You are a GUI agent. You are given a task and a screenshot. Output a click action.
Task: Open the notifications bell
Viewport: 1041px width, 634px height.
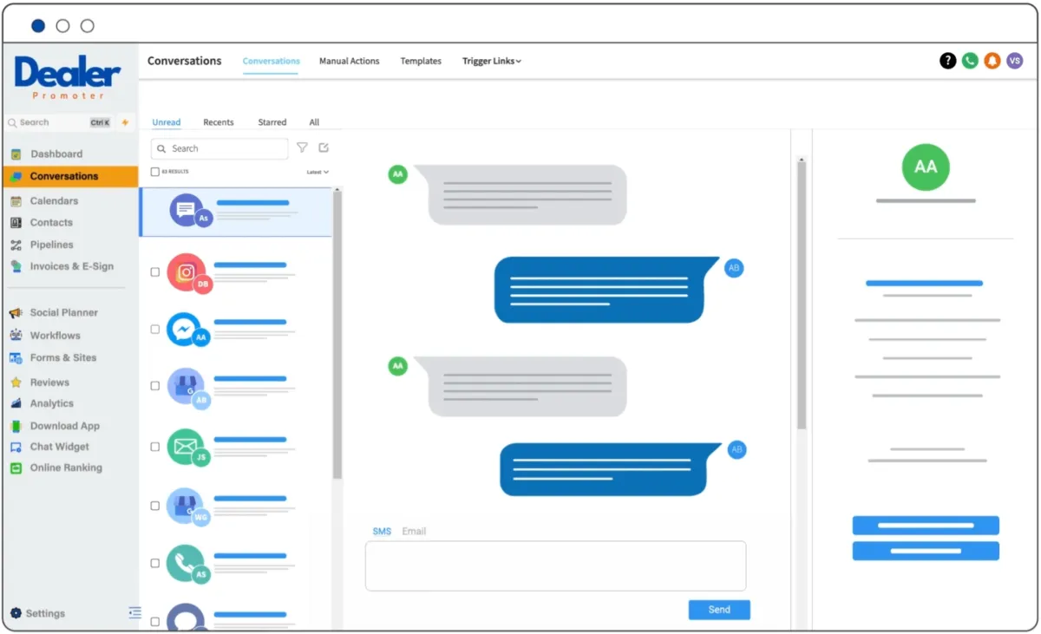[992, 61]
